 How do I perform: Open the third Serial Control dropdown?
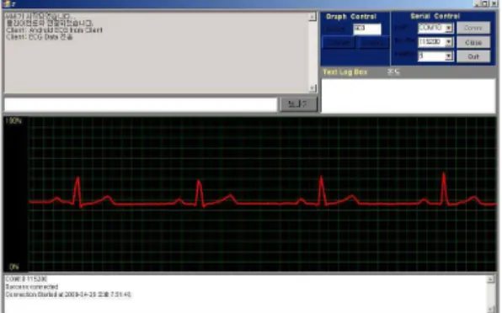449,56
